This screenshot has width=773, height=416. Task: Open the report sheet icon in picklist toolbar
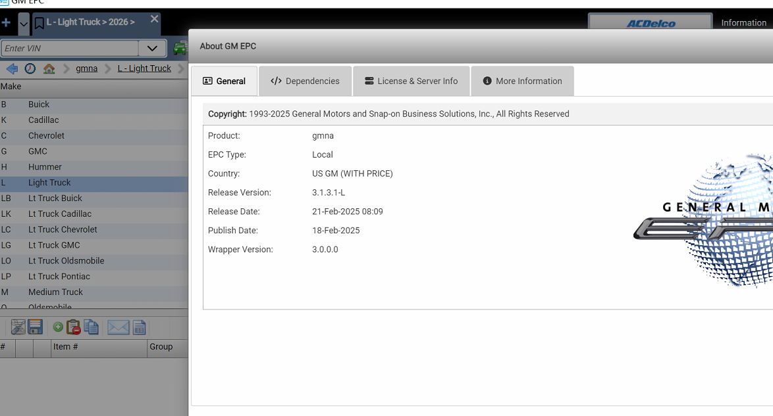click(140, 327)
